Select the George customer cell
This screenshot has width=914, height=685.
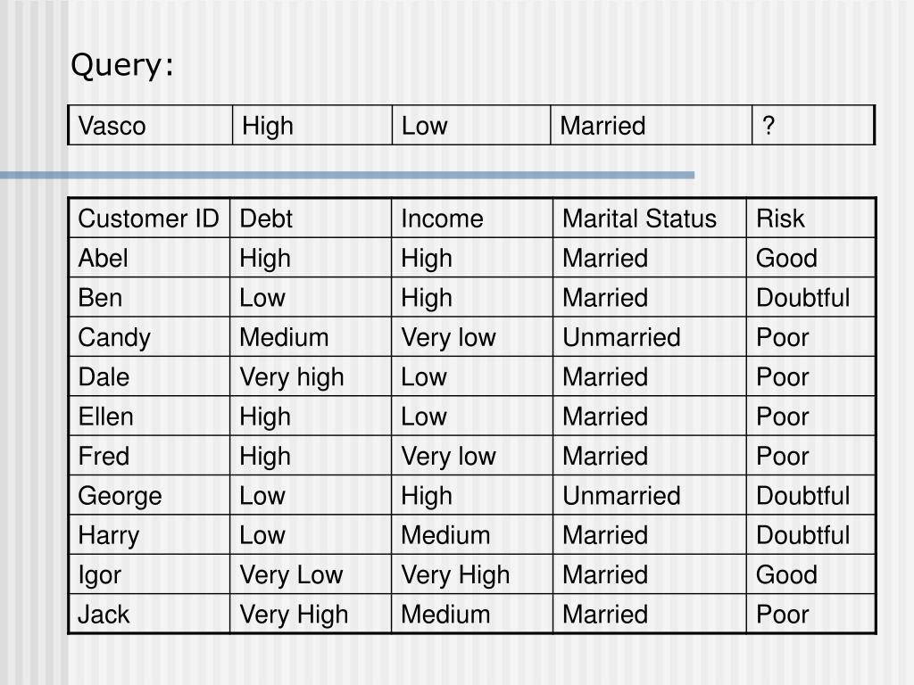point(150,496)
